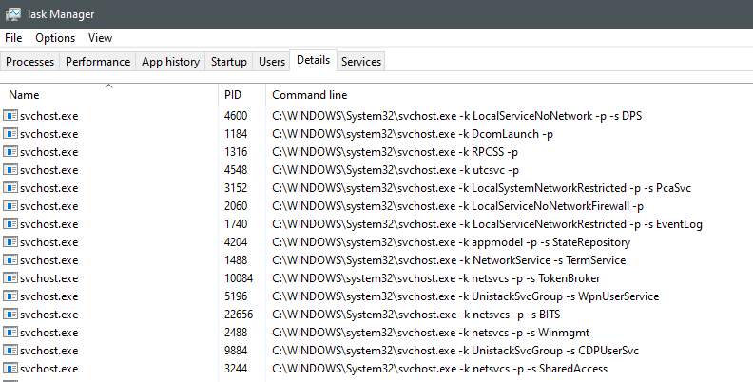This screenshot has height=382, width=753.
Task: Click the netsvcs Winmgmt command line
Action: pos(431,333)
